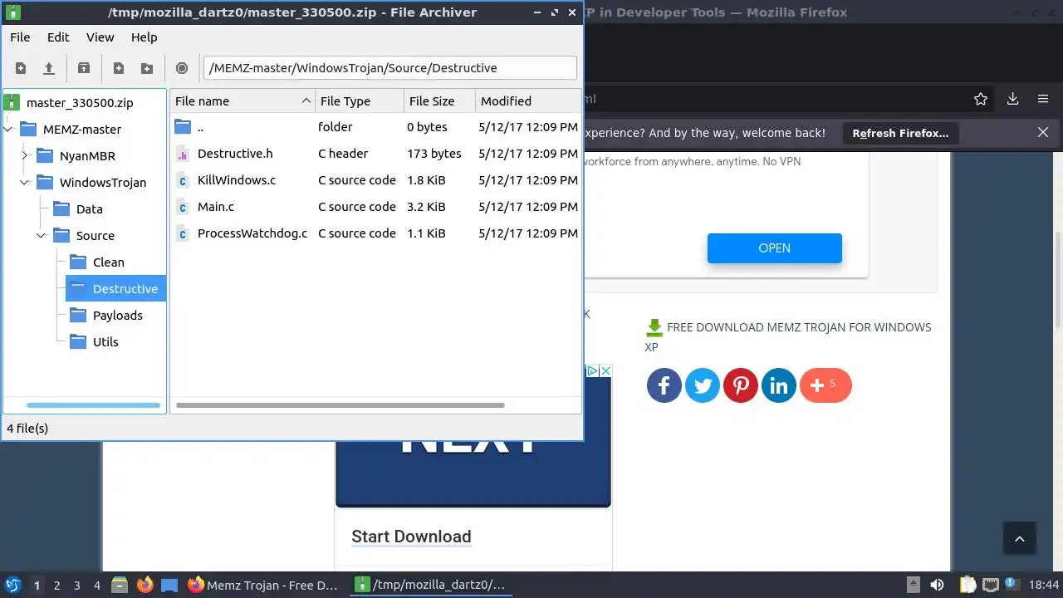Click the Firefox bookmark star icon
This screenshot has height=598, width=1063.
tap(981, 99)
